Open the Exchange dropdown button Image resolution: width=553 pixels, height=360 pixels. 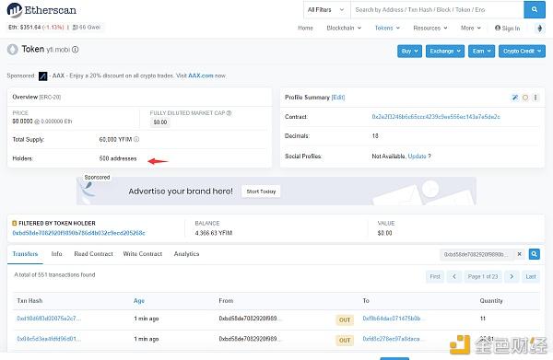(445, 51)
